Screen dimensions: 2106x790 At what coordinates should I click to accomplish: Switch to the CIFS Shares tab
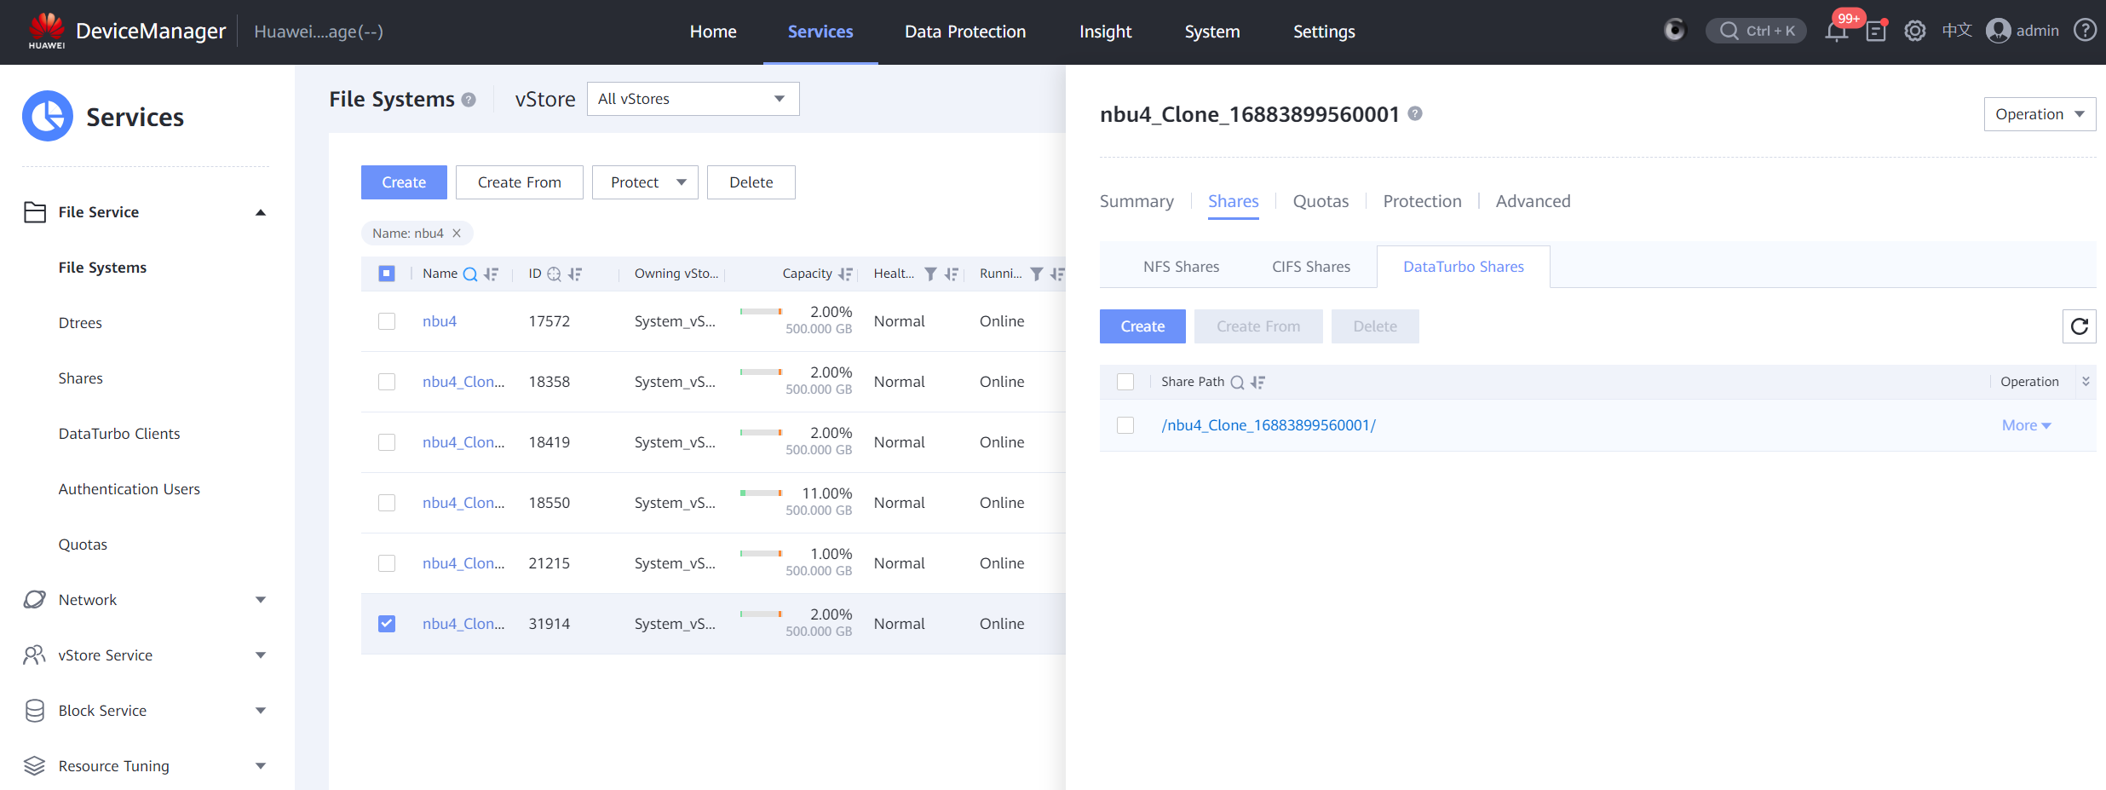pos(1310,267)
